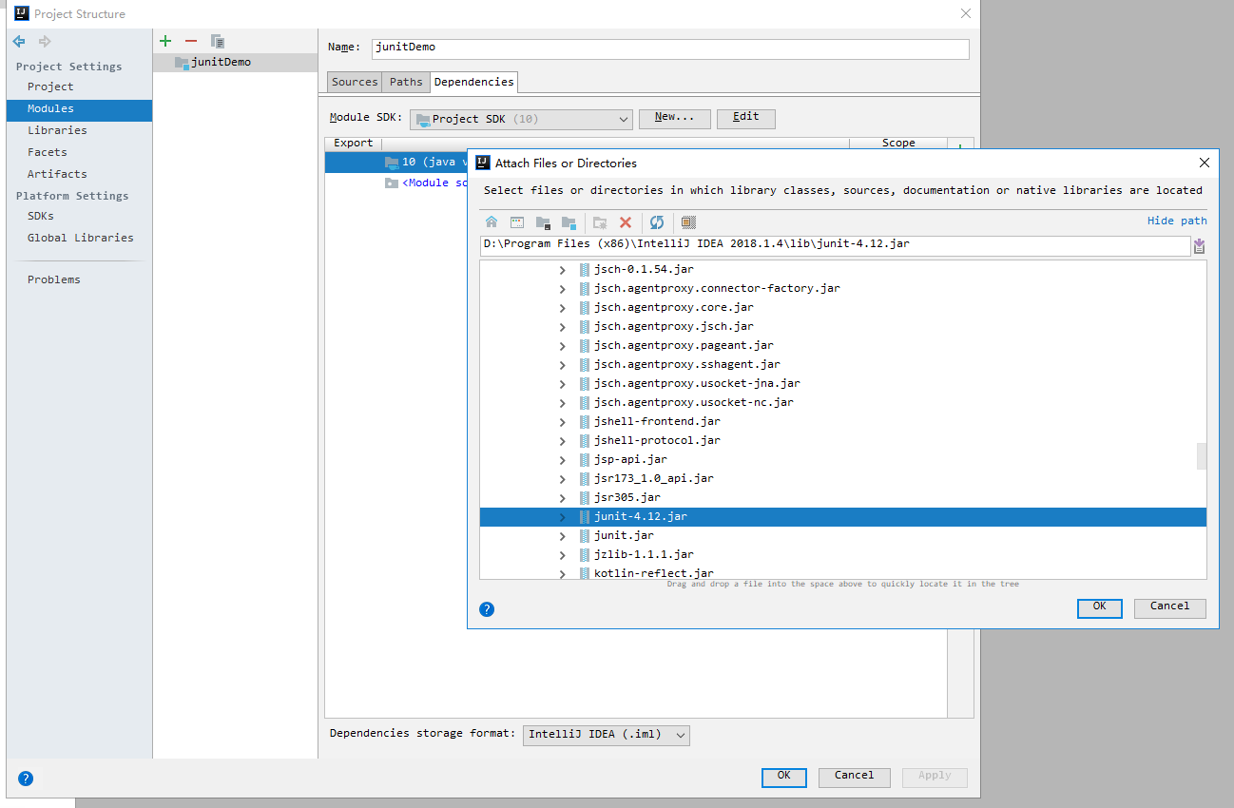Click the file tree vertical scrollbar thumb
Image resolution: width=1234 pixels, height=808 pixels.
pos(1202,456)
